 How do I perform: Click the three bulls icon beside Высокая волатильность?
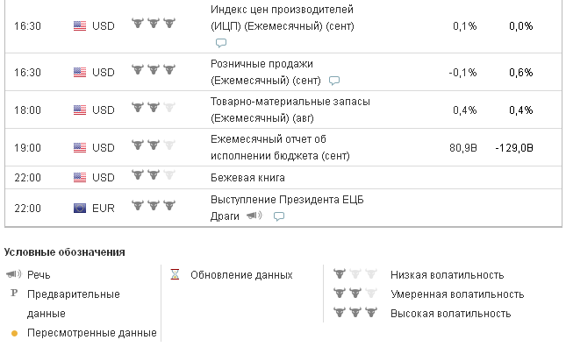[x=355, y=313]
